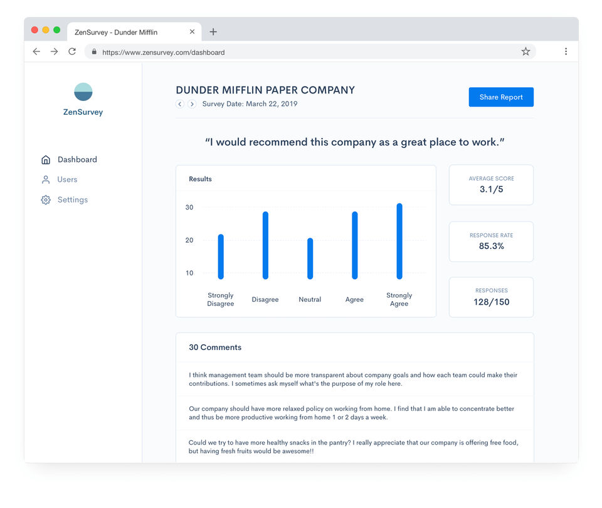This screenshot has width=602, height=508.
Task: Go to previous survey date
Action: pos(180,104)
